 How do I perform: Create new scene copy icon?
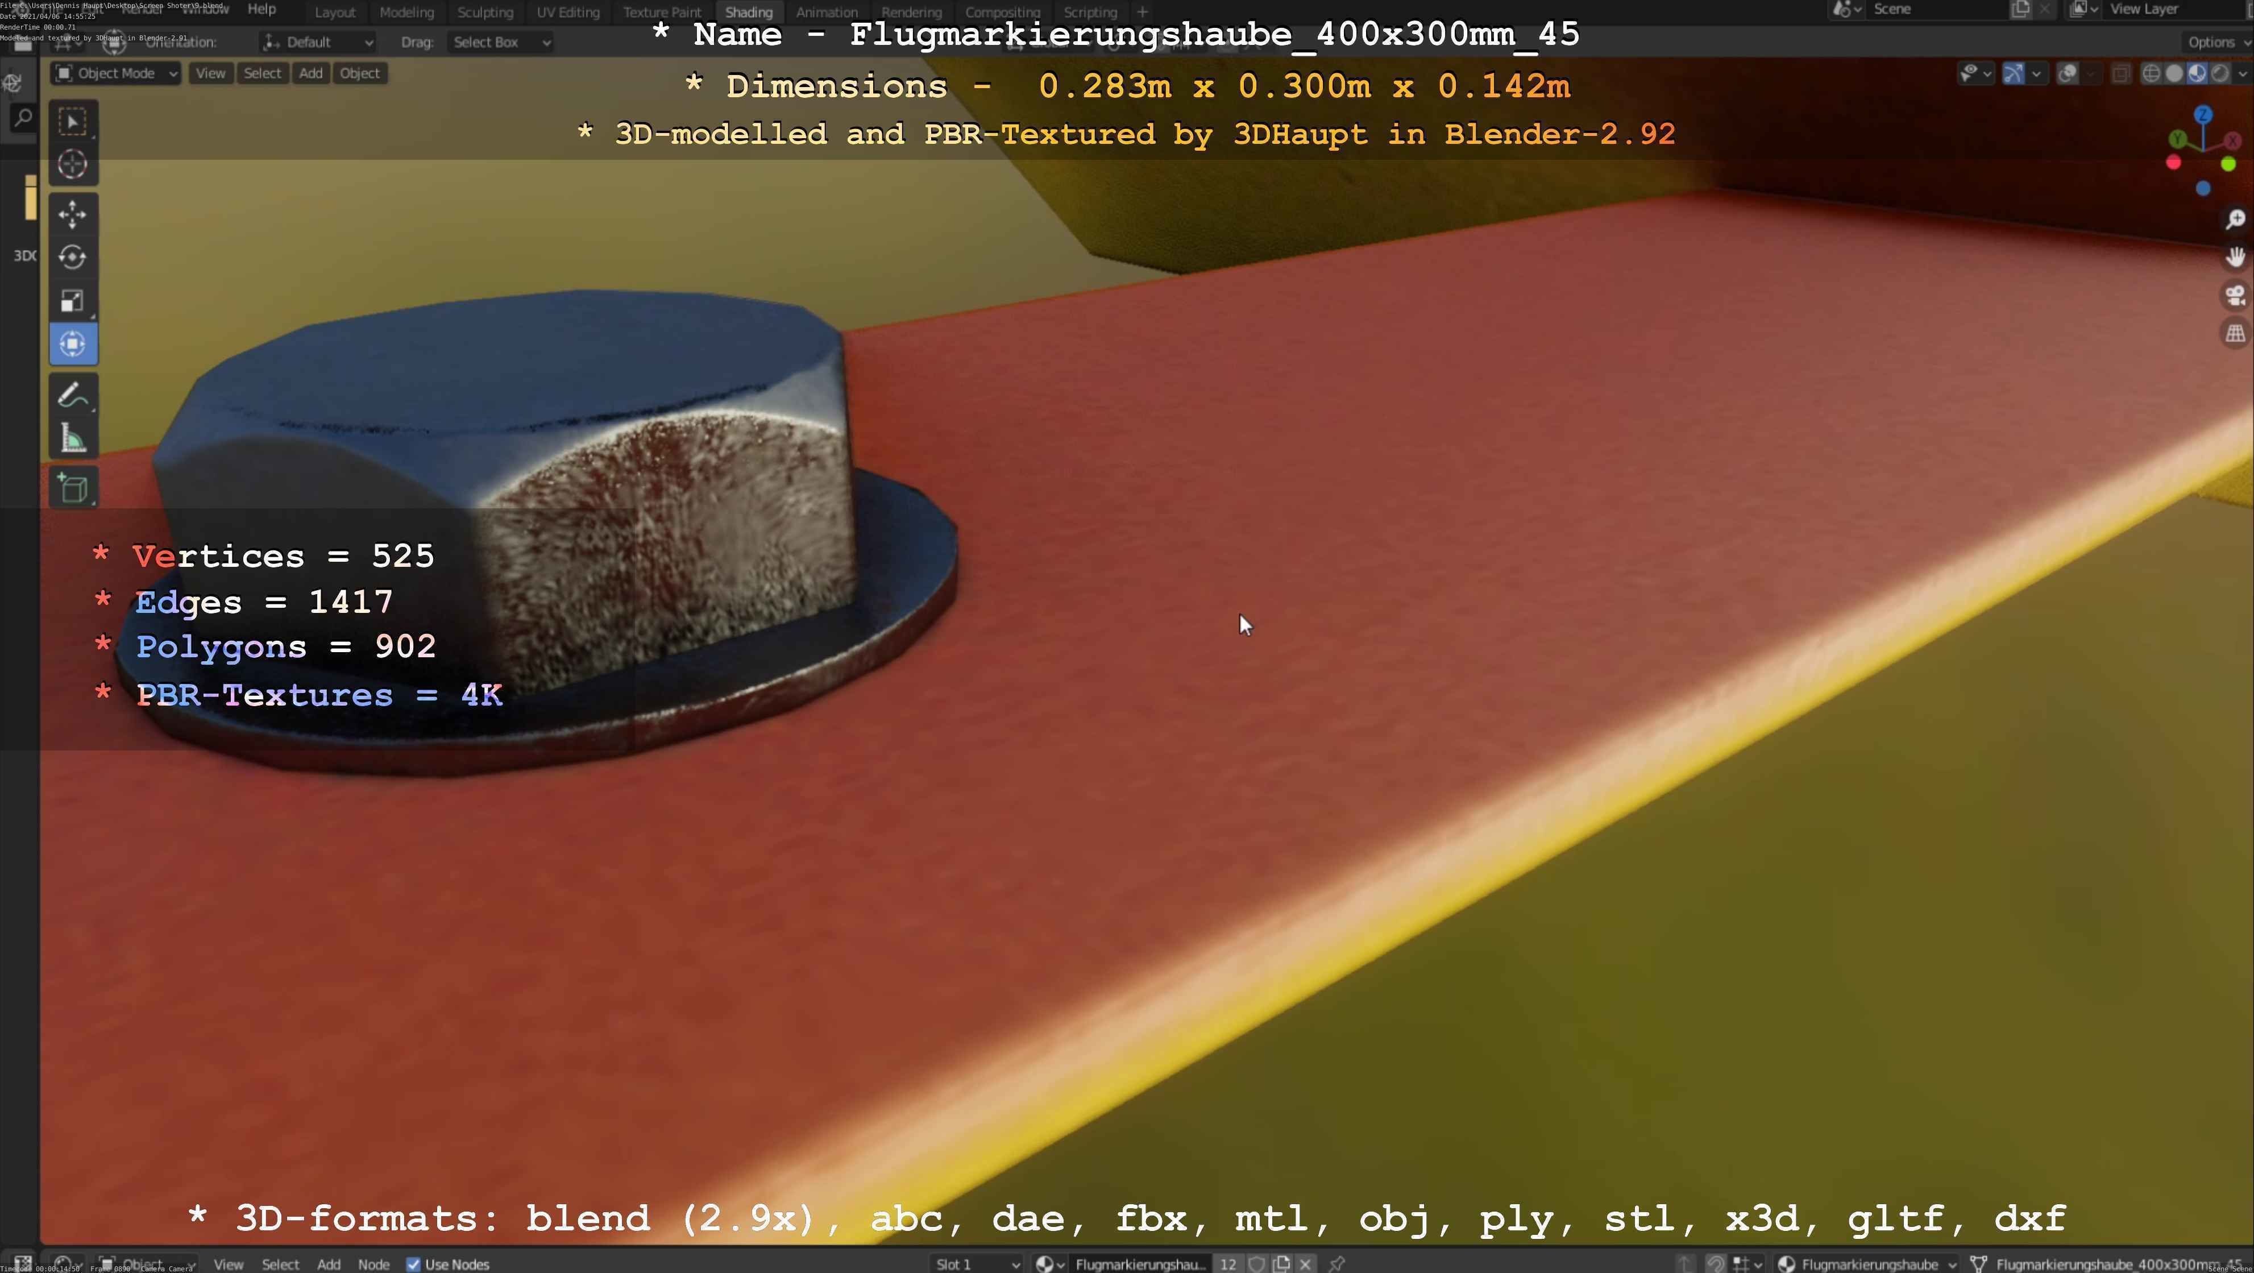(2020, 10)
